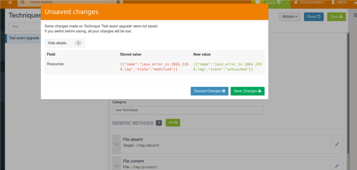Image resolution: width=357 pixels, height=170 pixels.
Task: Add a generic method
Action: click(173, 122)
